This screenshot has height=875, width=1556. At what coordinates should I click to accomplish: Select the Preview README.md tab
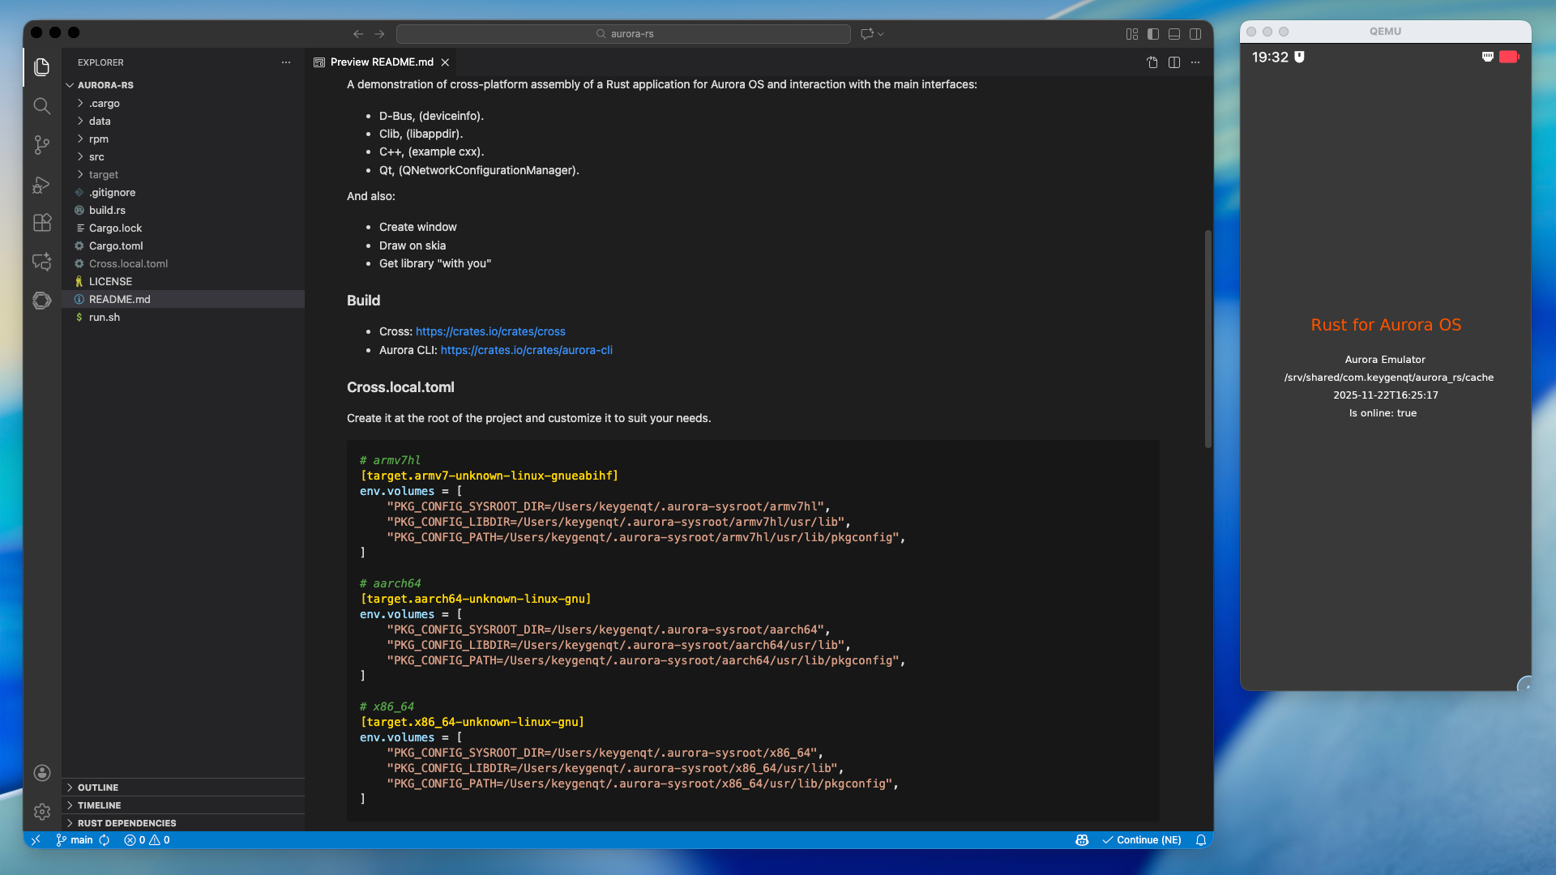[x=382, y=62]
